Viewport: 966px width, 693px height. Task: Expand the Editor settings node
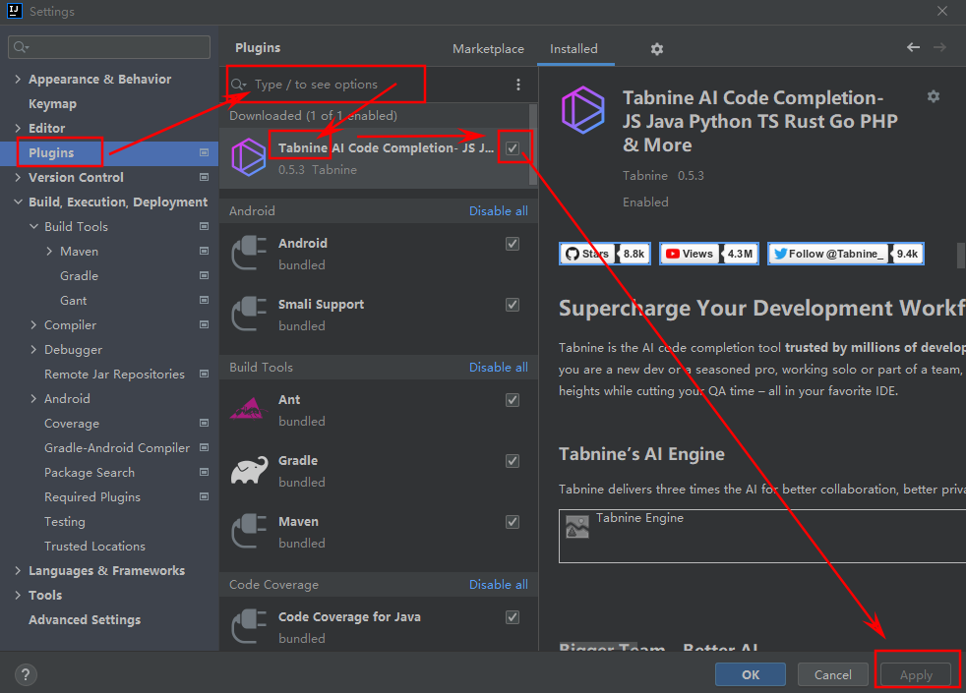(18, 128)
